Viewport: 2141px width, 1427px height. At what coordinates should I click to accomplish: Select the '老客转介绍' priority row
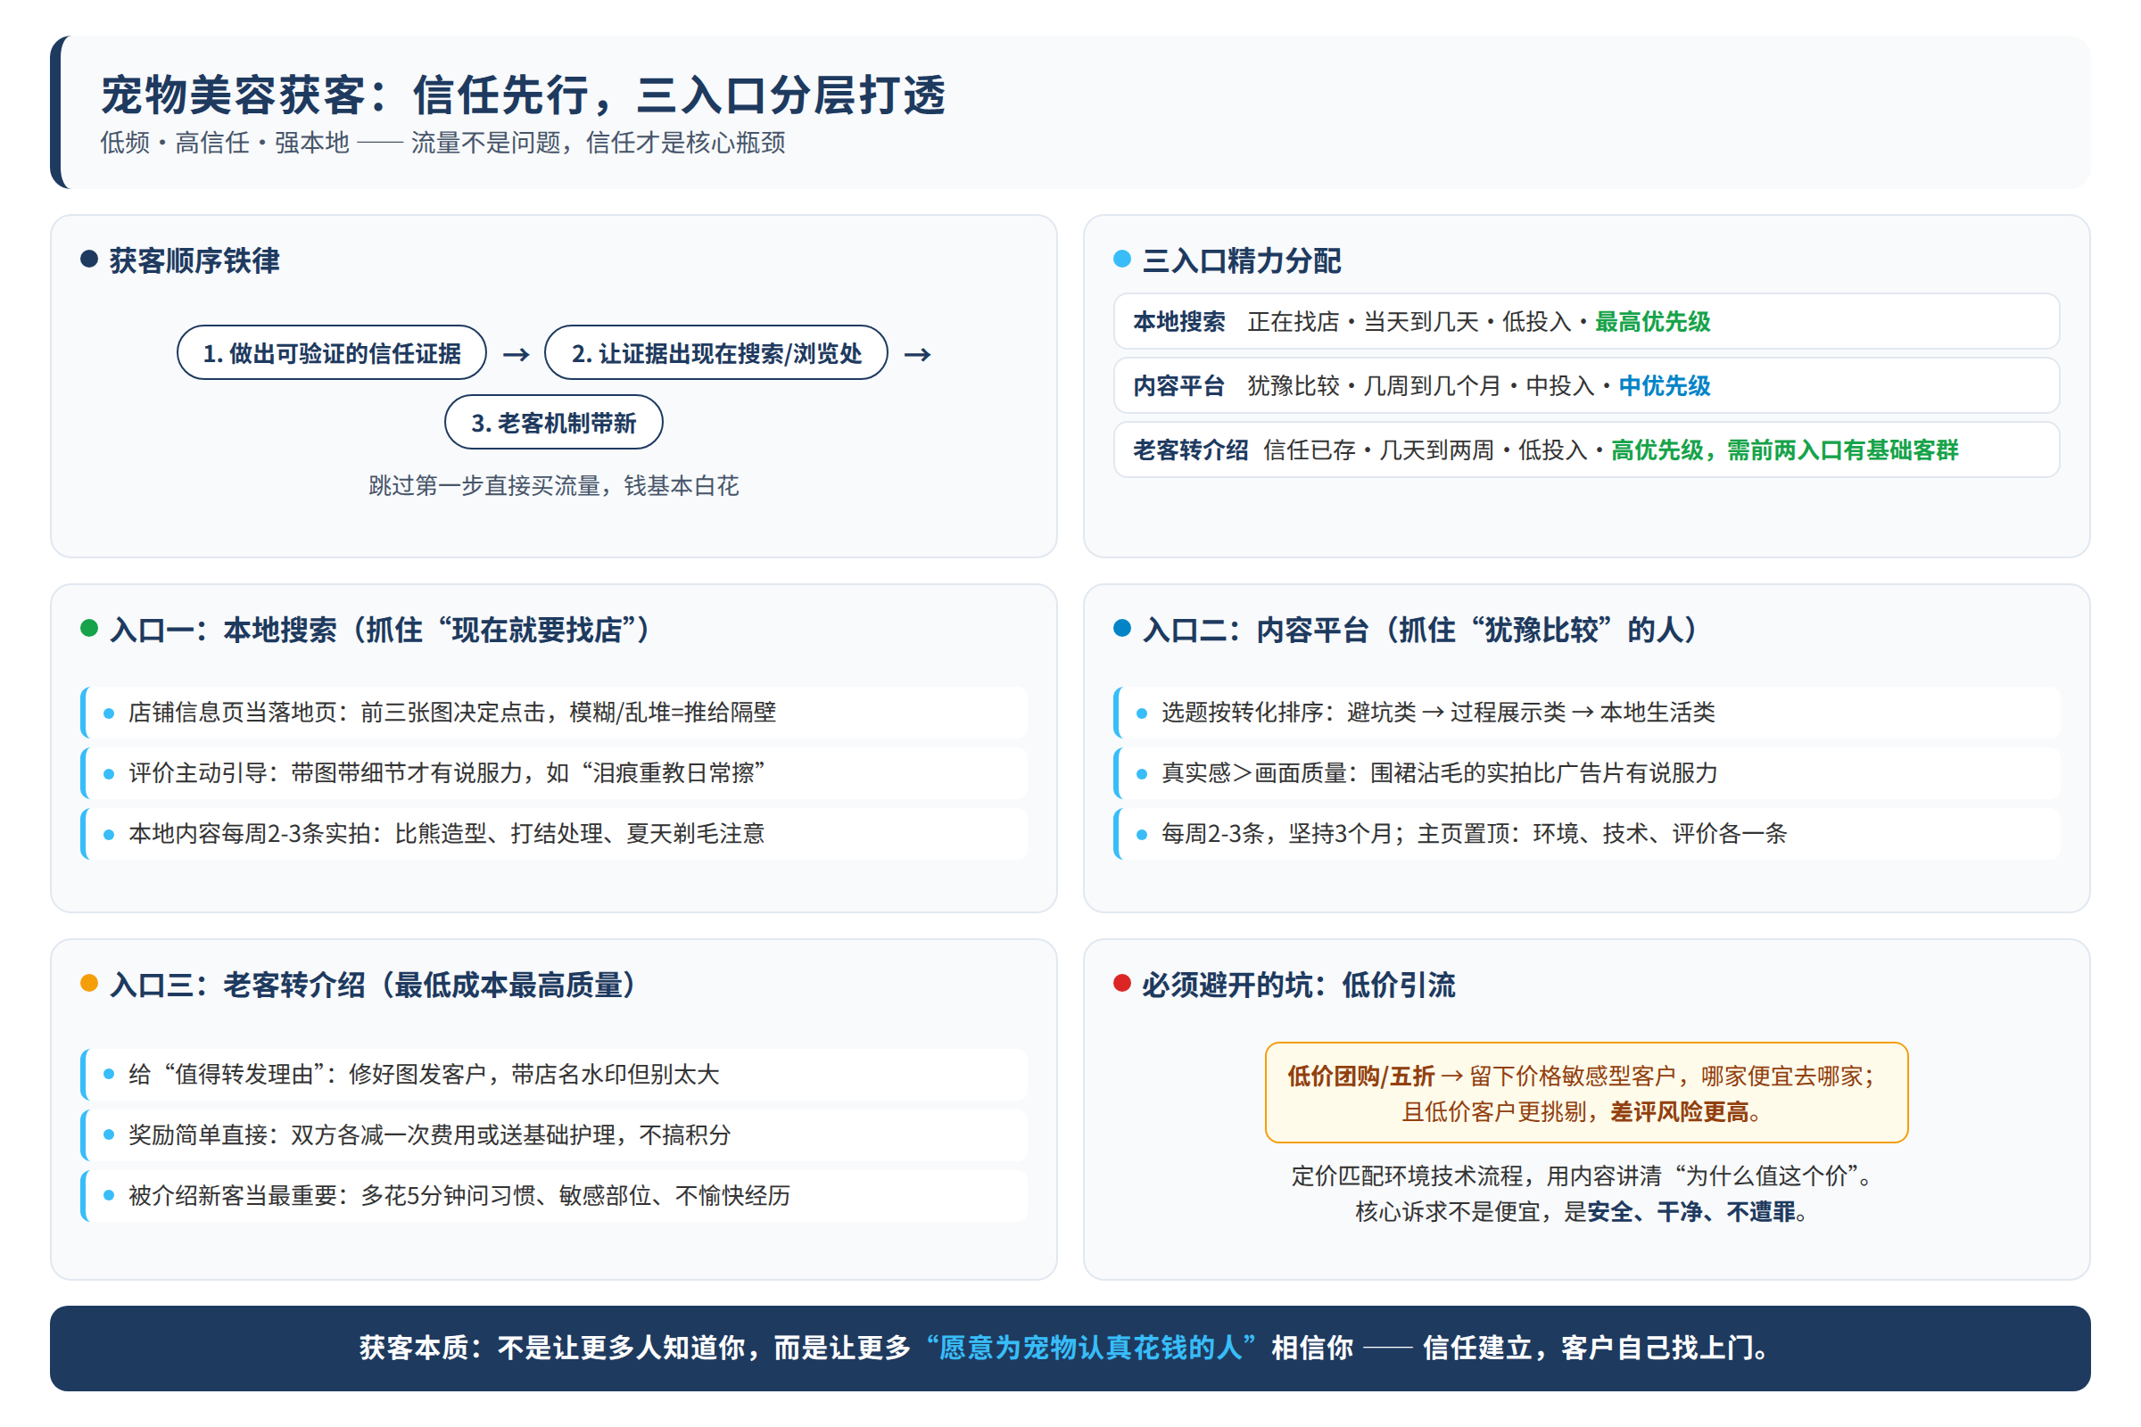(1586, 450)
